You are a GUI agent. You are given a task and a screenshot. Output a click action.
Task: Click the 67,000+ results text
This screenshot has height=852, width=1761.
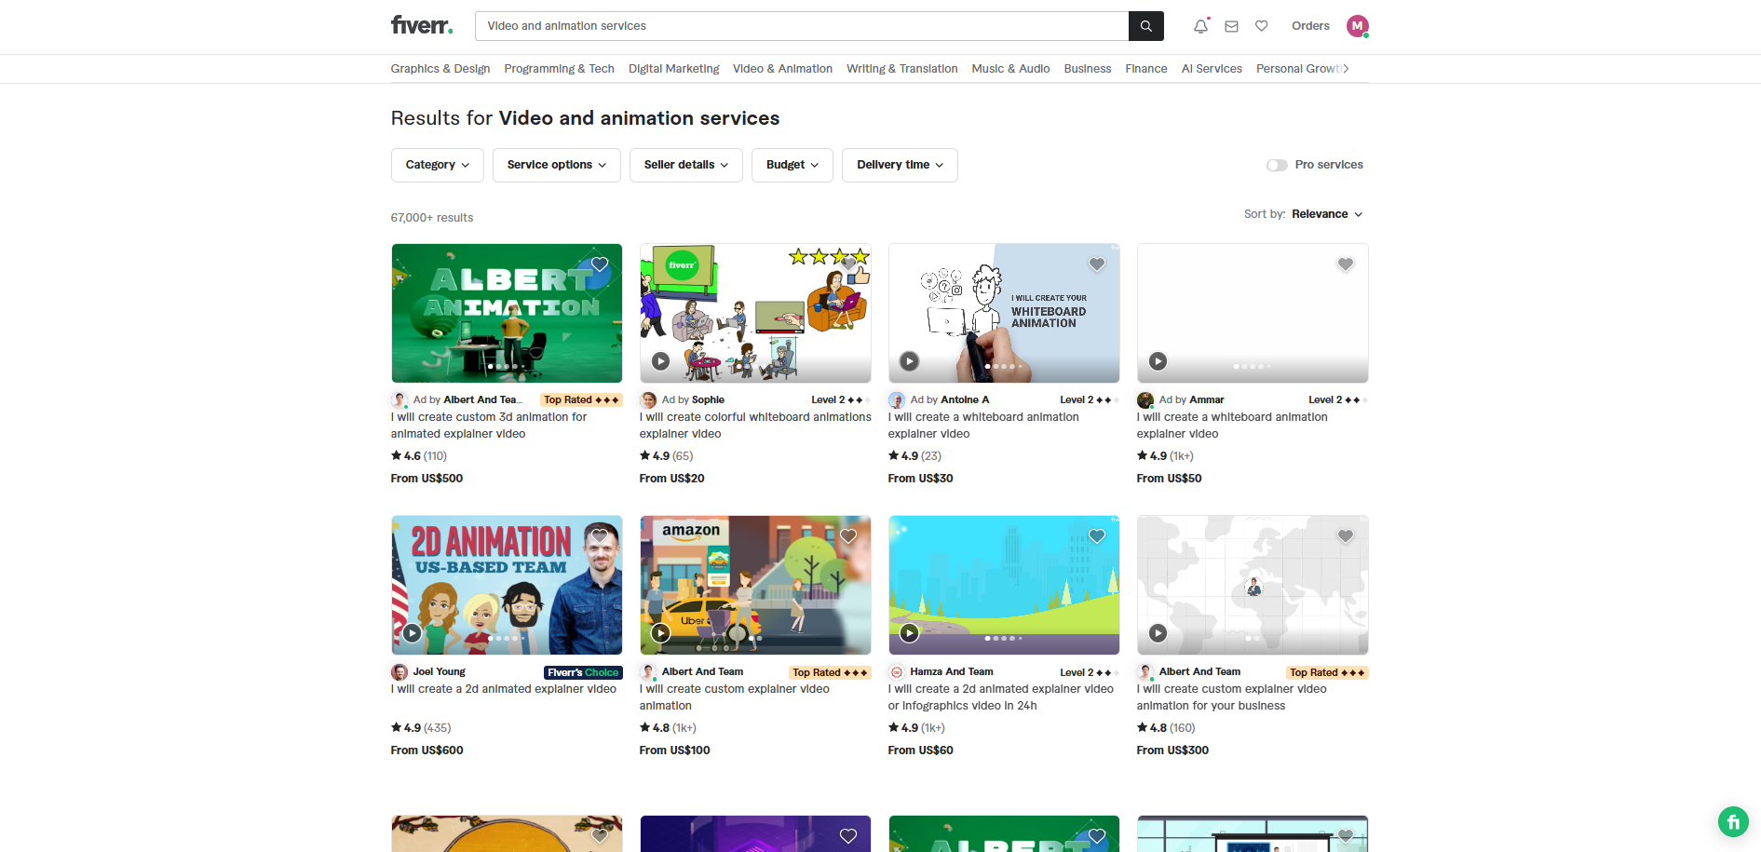point(432,218)
